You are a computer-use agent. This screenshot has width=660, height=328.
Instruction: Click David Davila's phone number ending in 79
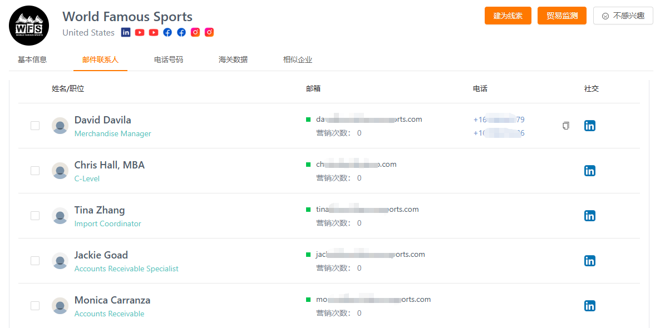499,120
